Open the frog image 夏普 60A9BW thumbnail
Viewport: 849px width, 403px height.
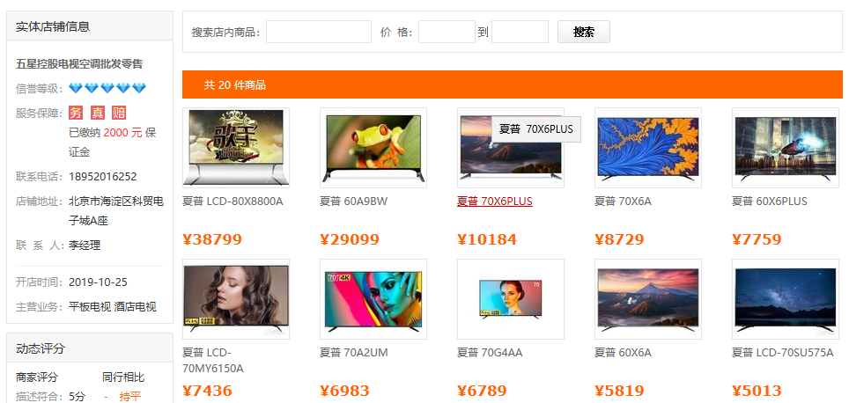point(373,148)
